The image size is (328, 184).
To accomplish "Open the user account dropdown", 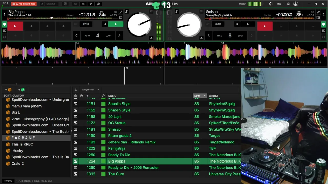I will [297, 4].
